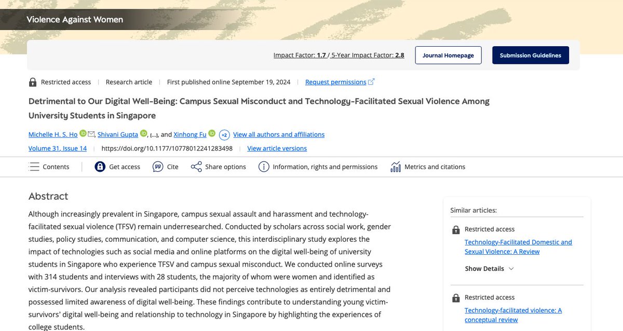Click the 5-Year Impact Factor: 2.8 link

coord(368,55)
